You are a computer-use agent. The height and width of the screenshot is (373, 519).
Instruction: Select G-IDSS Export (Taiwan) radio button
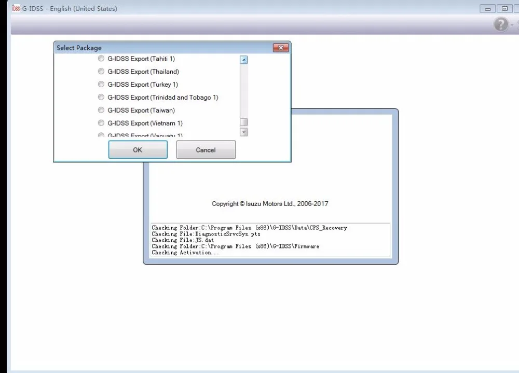(x=101, y=110)
